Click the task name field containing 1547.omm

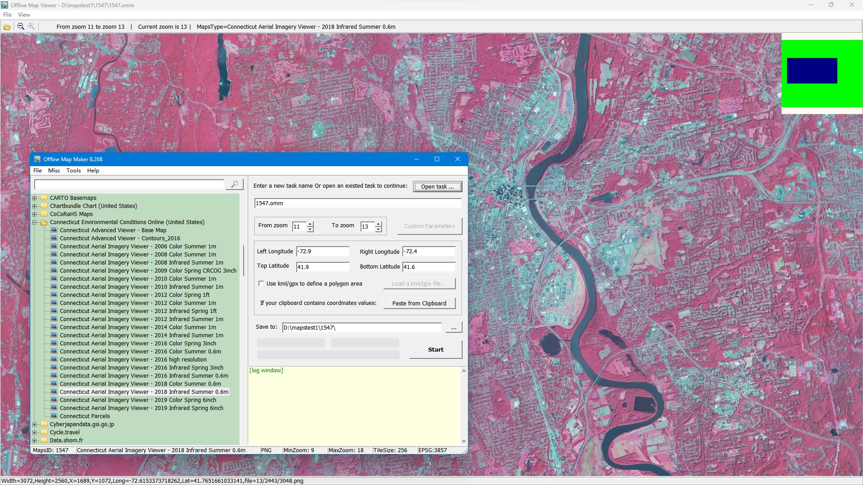tap(358, 203)
